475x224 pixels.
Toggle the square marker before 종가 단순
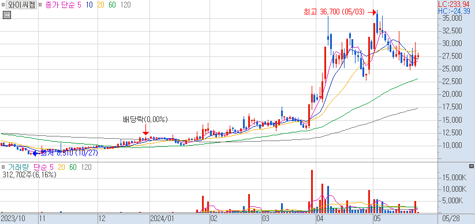coord(40,5)
